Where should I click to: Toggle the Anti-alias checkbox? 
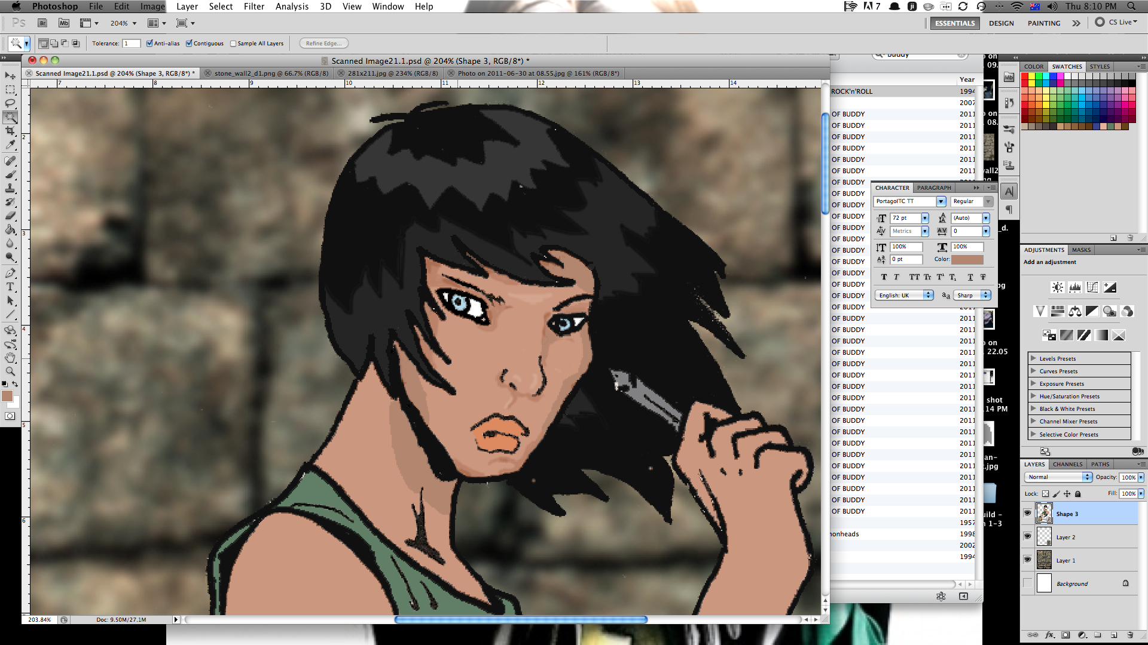pyautogui.click(x=149, y=43)
